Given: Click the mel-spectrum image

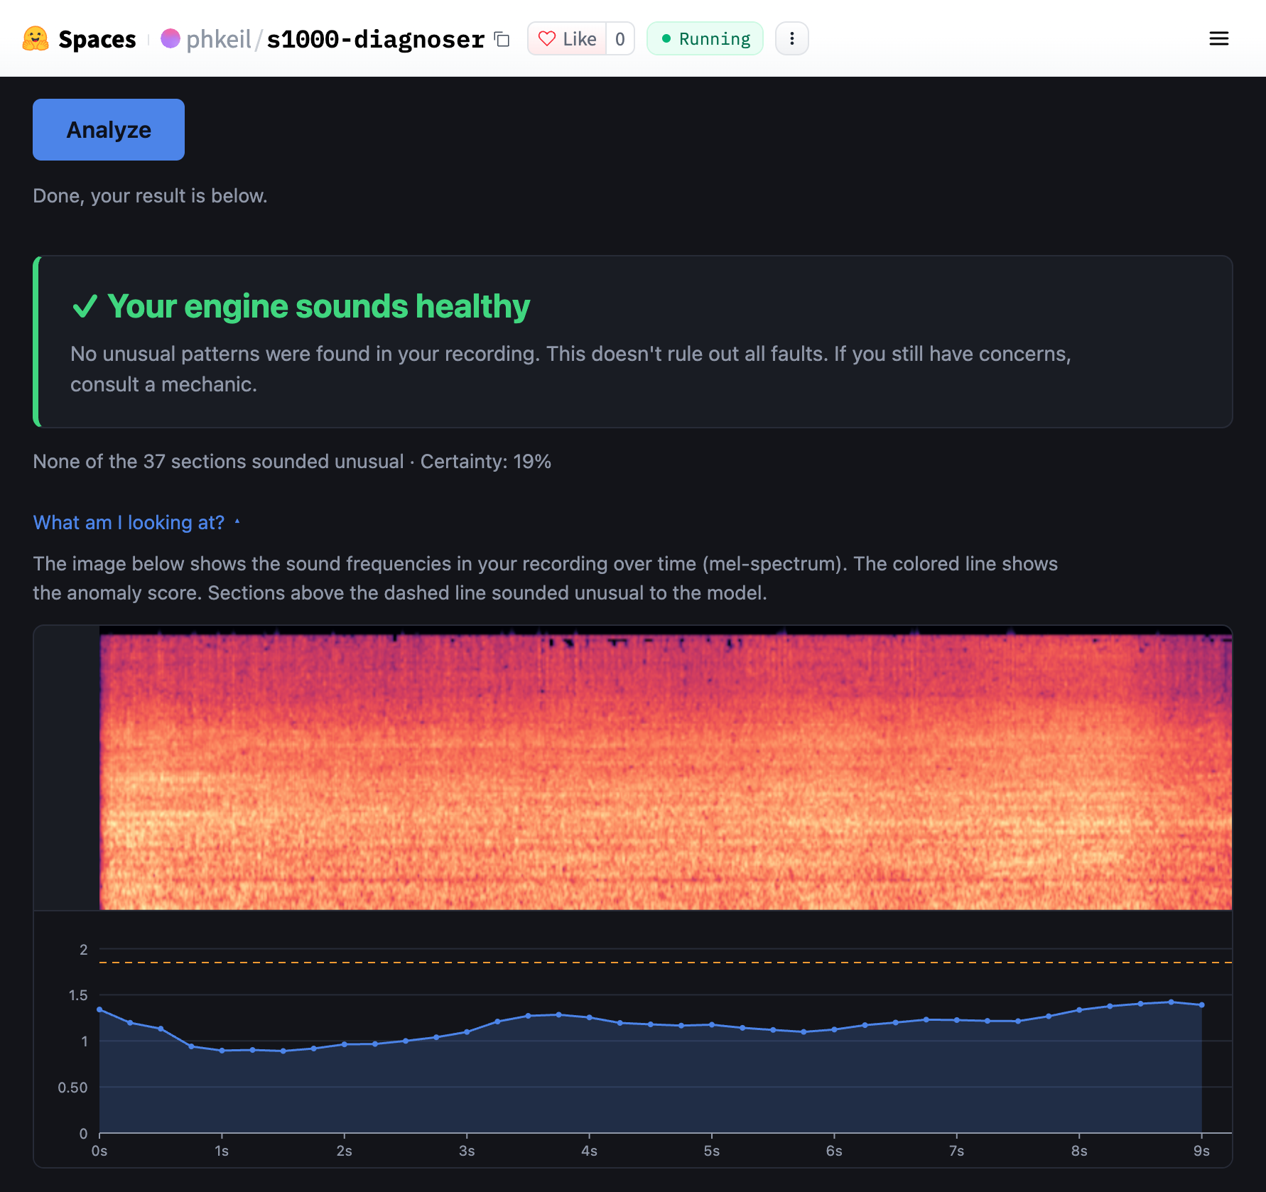Looking at the screenshot, I should [666, 771].
